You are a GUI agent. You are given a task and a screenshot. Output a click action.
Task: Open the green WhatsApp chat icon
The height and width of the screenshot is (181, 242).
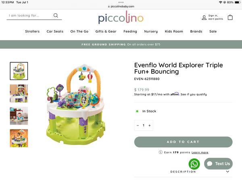[x=194, y=164]
